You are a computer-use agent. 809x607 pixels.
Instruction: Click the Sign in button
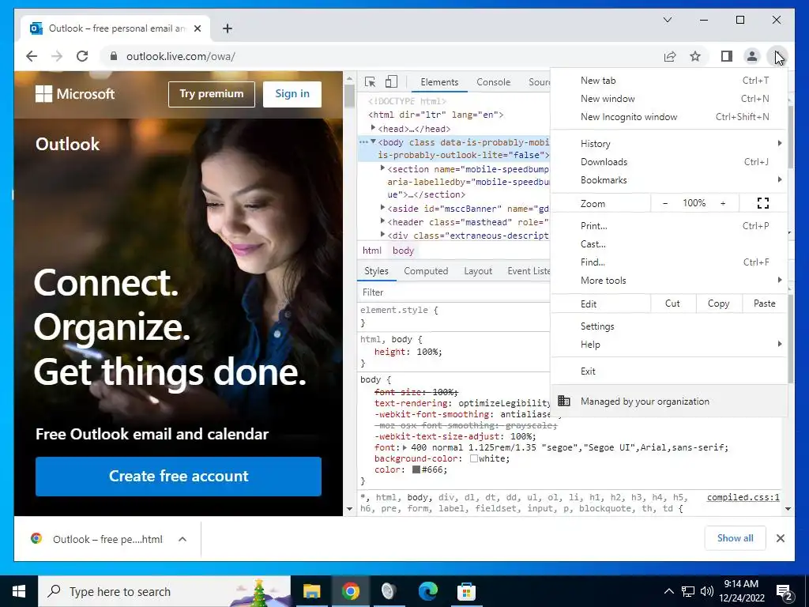292,94
